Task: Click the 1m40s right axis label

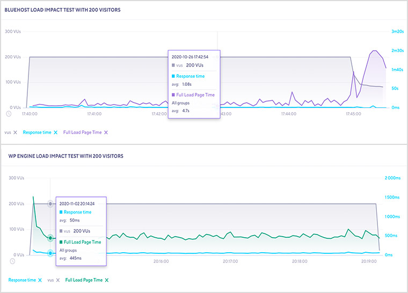Action: click(x=397, y=69)
